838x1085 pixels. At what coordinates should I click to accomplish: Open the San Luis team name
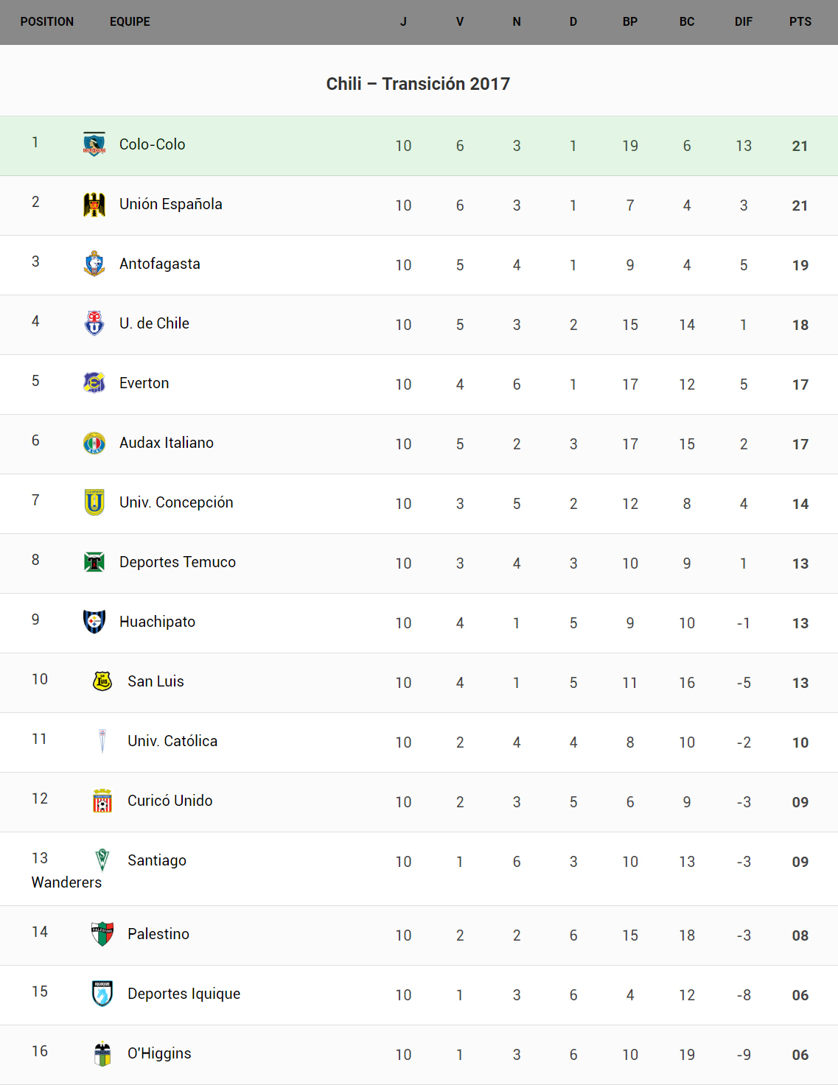156,681
